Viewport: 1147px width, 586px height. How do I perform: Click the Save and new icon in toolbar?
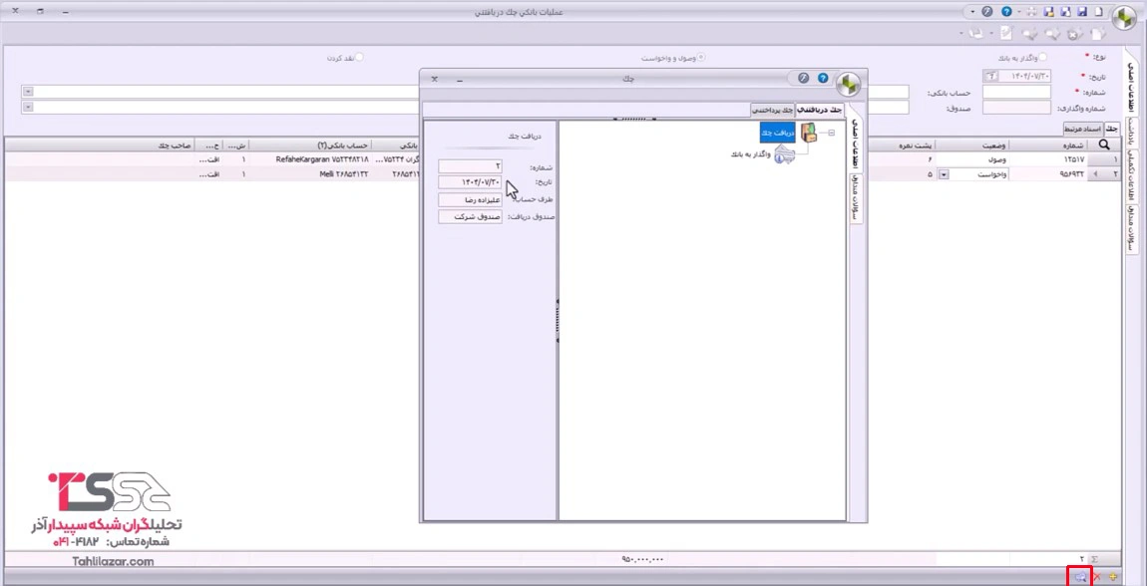[x=1066, y=12]
